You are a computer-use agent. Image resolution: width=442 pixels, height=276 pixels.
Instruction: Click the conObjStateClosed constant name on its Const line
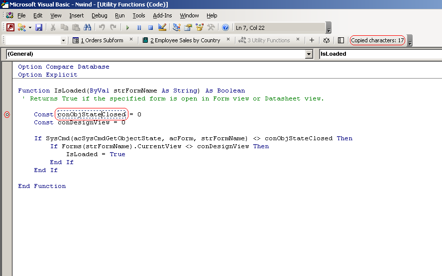(92, 114)
